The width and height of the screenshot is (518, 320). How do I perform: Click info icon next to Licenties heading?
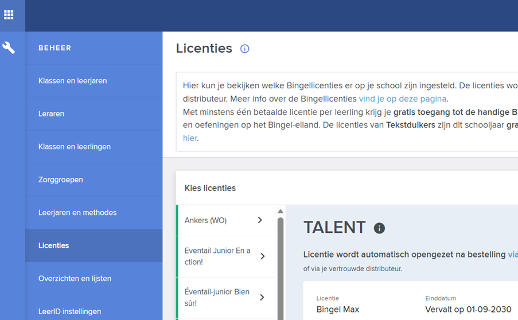[x=245, y=49]
